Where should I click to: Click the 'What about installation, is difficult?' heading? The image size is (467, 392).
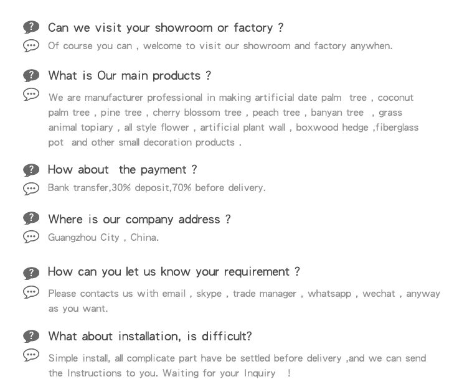(x=150, y=337)
